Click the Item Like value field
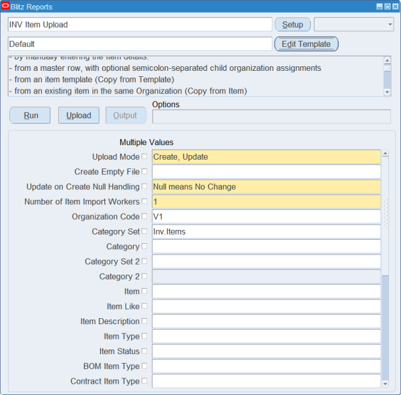401x395 pixels. tap(266, 306)
